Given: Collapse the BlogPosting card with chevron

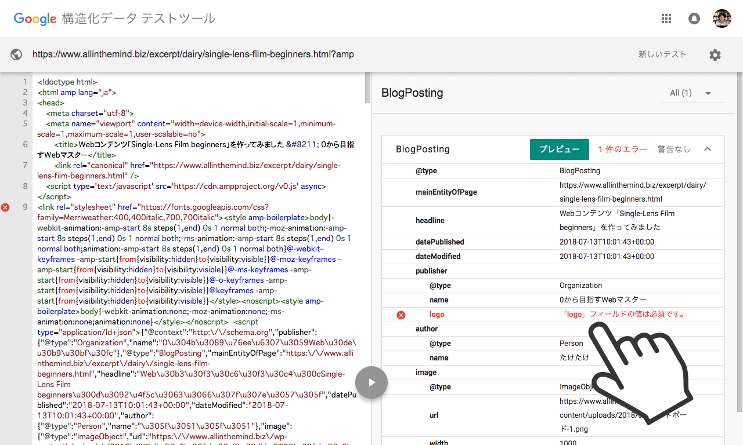Looking at the screenshot, I should click(x=708, y=149).
